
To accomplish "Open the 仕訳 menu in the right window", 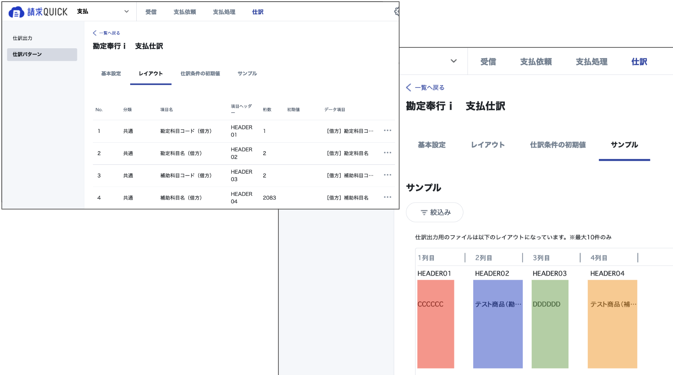I will [x=639, y=62].
